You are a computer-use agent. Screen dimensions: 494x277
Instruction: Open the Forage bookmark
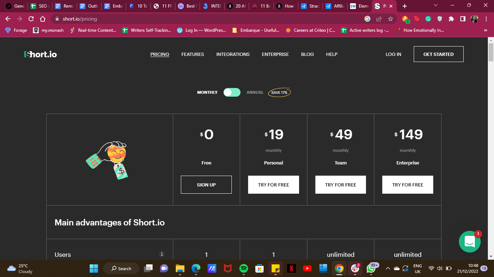pos(16,30)
